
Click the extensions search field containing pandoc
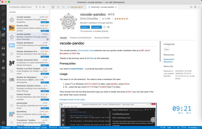pyautogui.click(x=29, y=12)
